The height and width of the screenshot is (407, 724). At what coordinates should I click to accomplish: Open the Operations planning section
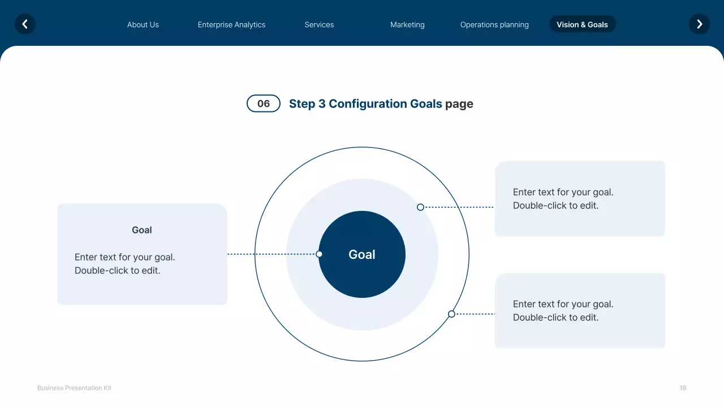(494, 24)
